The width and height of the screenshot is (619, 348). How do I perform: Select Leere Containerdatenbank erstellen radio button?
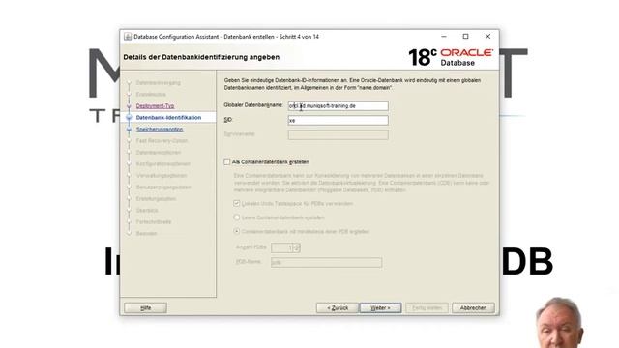(236, 217)
